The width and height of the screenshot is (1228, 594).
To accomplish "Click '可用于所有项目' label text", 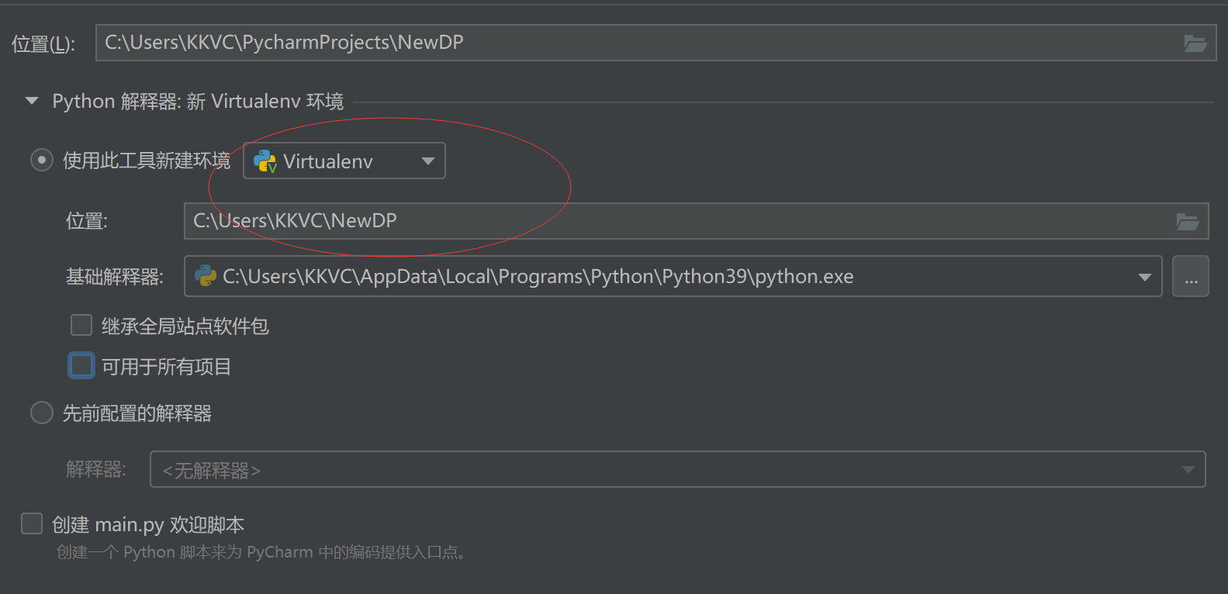I will point(167,366).
